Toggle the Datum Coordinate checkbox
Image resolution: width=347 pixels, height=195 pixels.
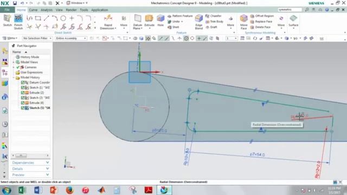point(23,82)
